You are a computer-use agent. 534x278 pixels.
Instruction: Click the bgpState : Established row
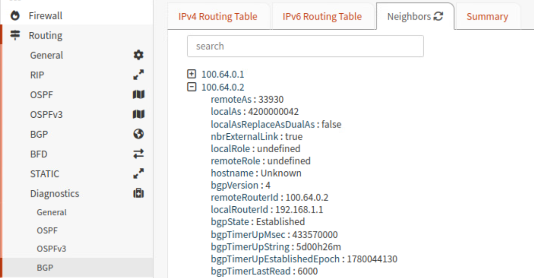pyautogui.click(x=258, y=222)
